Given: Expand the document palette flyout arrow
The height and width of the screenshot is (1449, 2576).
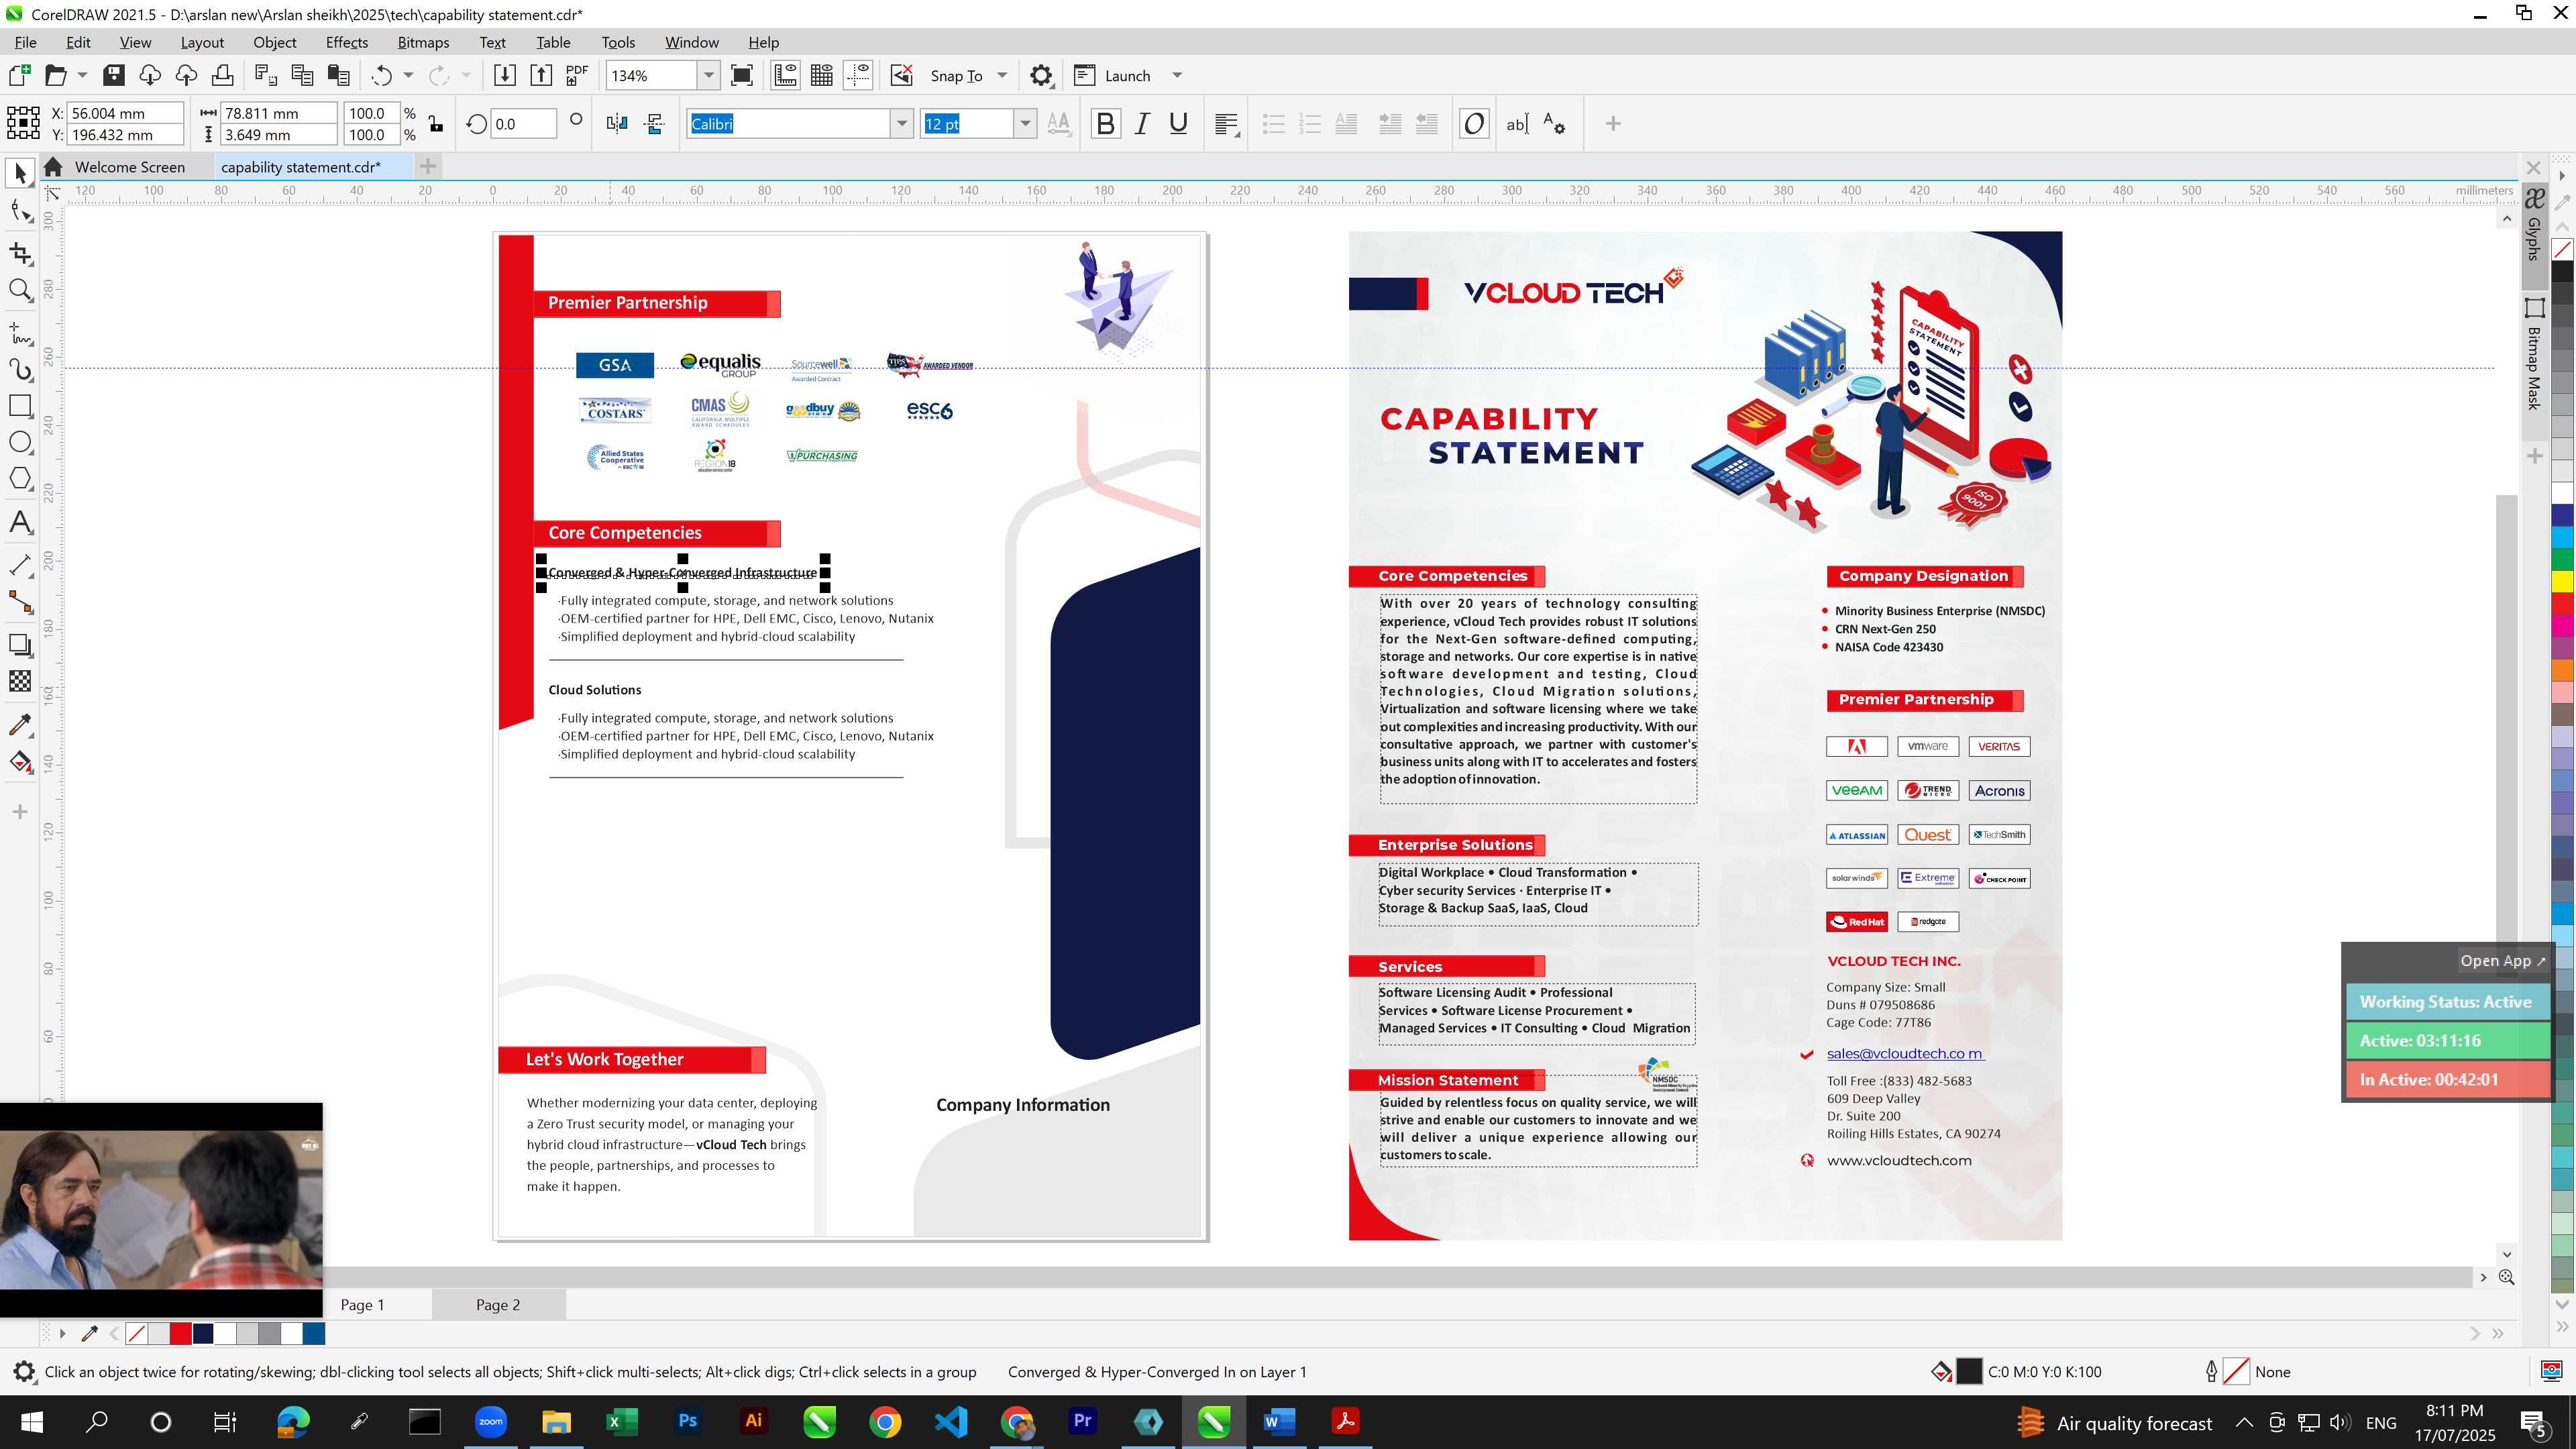Looking at the screenshot, I should click(x=62, y=1333).
